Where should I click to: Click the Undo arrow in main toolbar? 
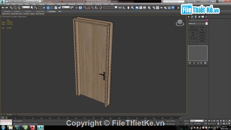tap(3, 8)
